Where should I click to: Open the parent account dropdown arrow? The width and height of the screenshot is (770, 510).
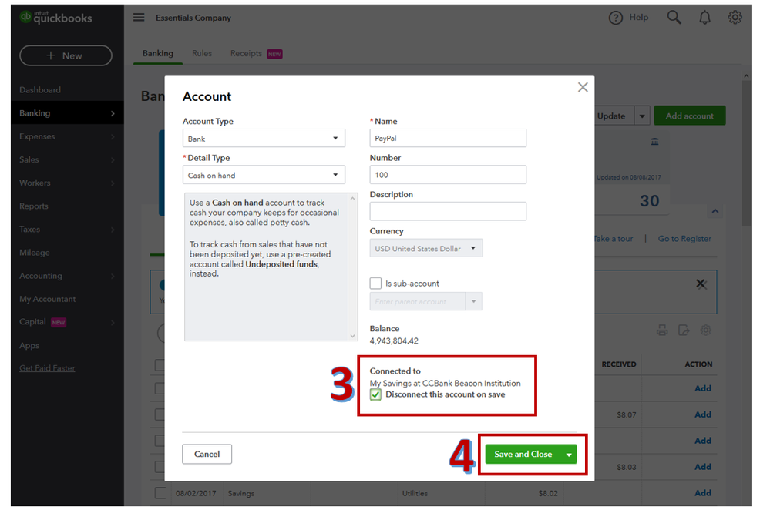(x=474, y=301)
